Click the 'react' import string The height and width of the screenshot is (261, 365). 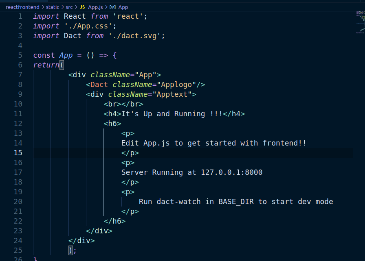tap(128, 16)
